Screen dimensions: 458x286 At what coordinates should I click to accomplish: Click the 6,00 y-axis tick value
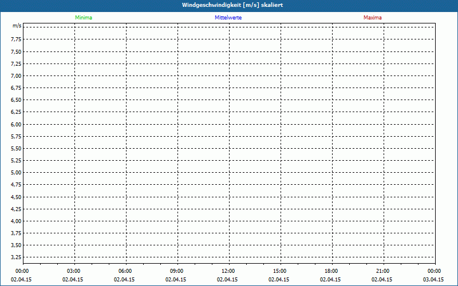click(x=16, y=124)
